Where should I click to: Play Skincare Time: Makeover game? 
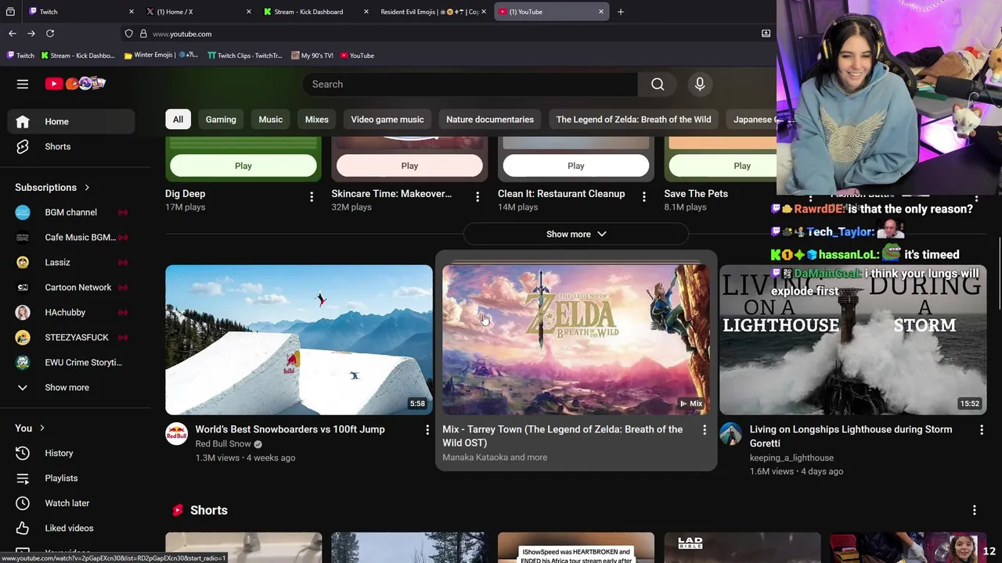tap(409, 166)
